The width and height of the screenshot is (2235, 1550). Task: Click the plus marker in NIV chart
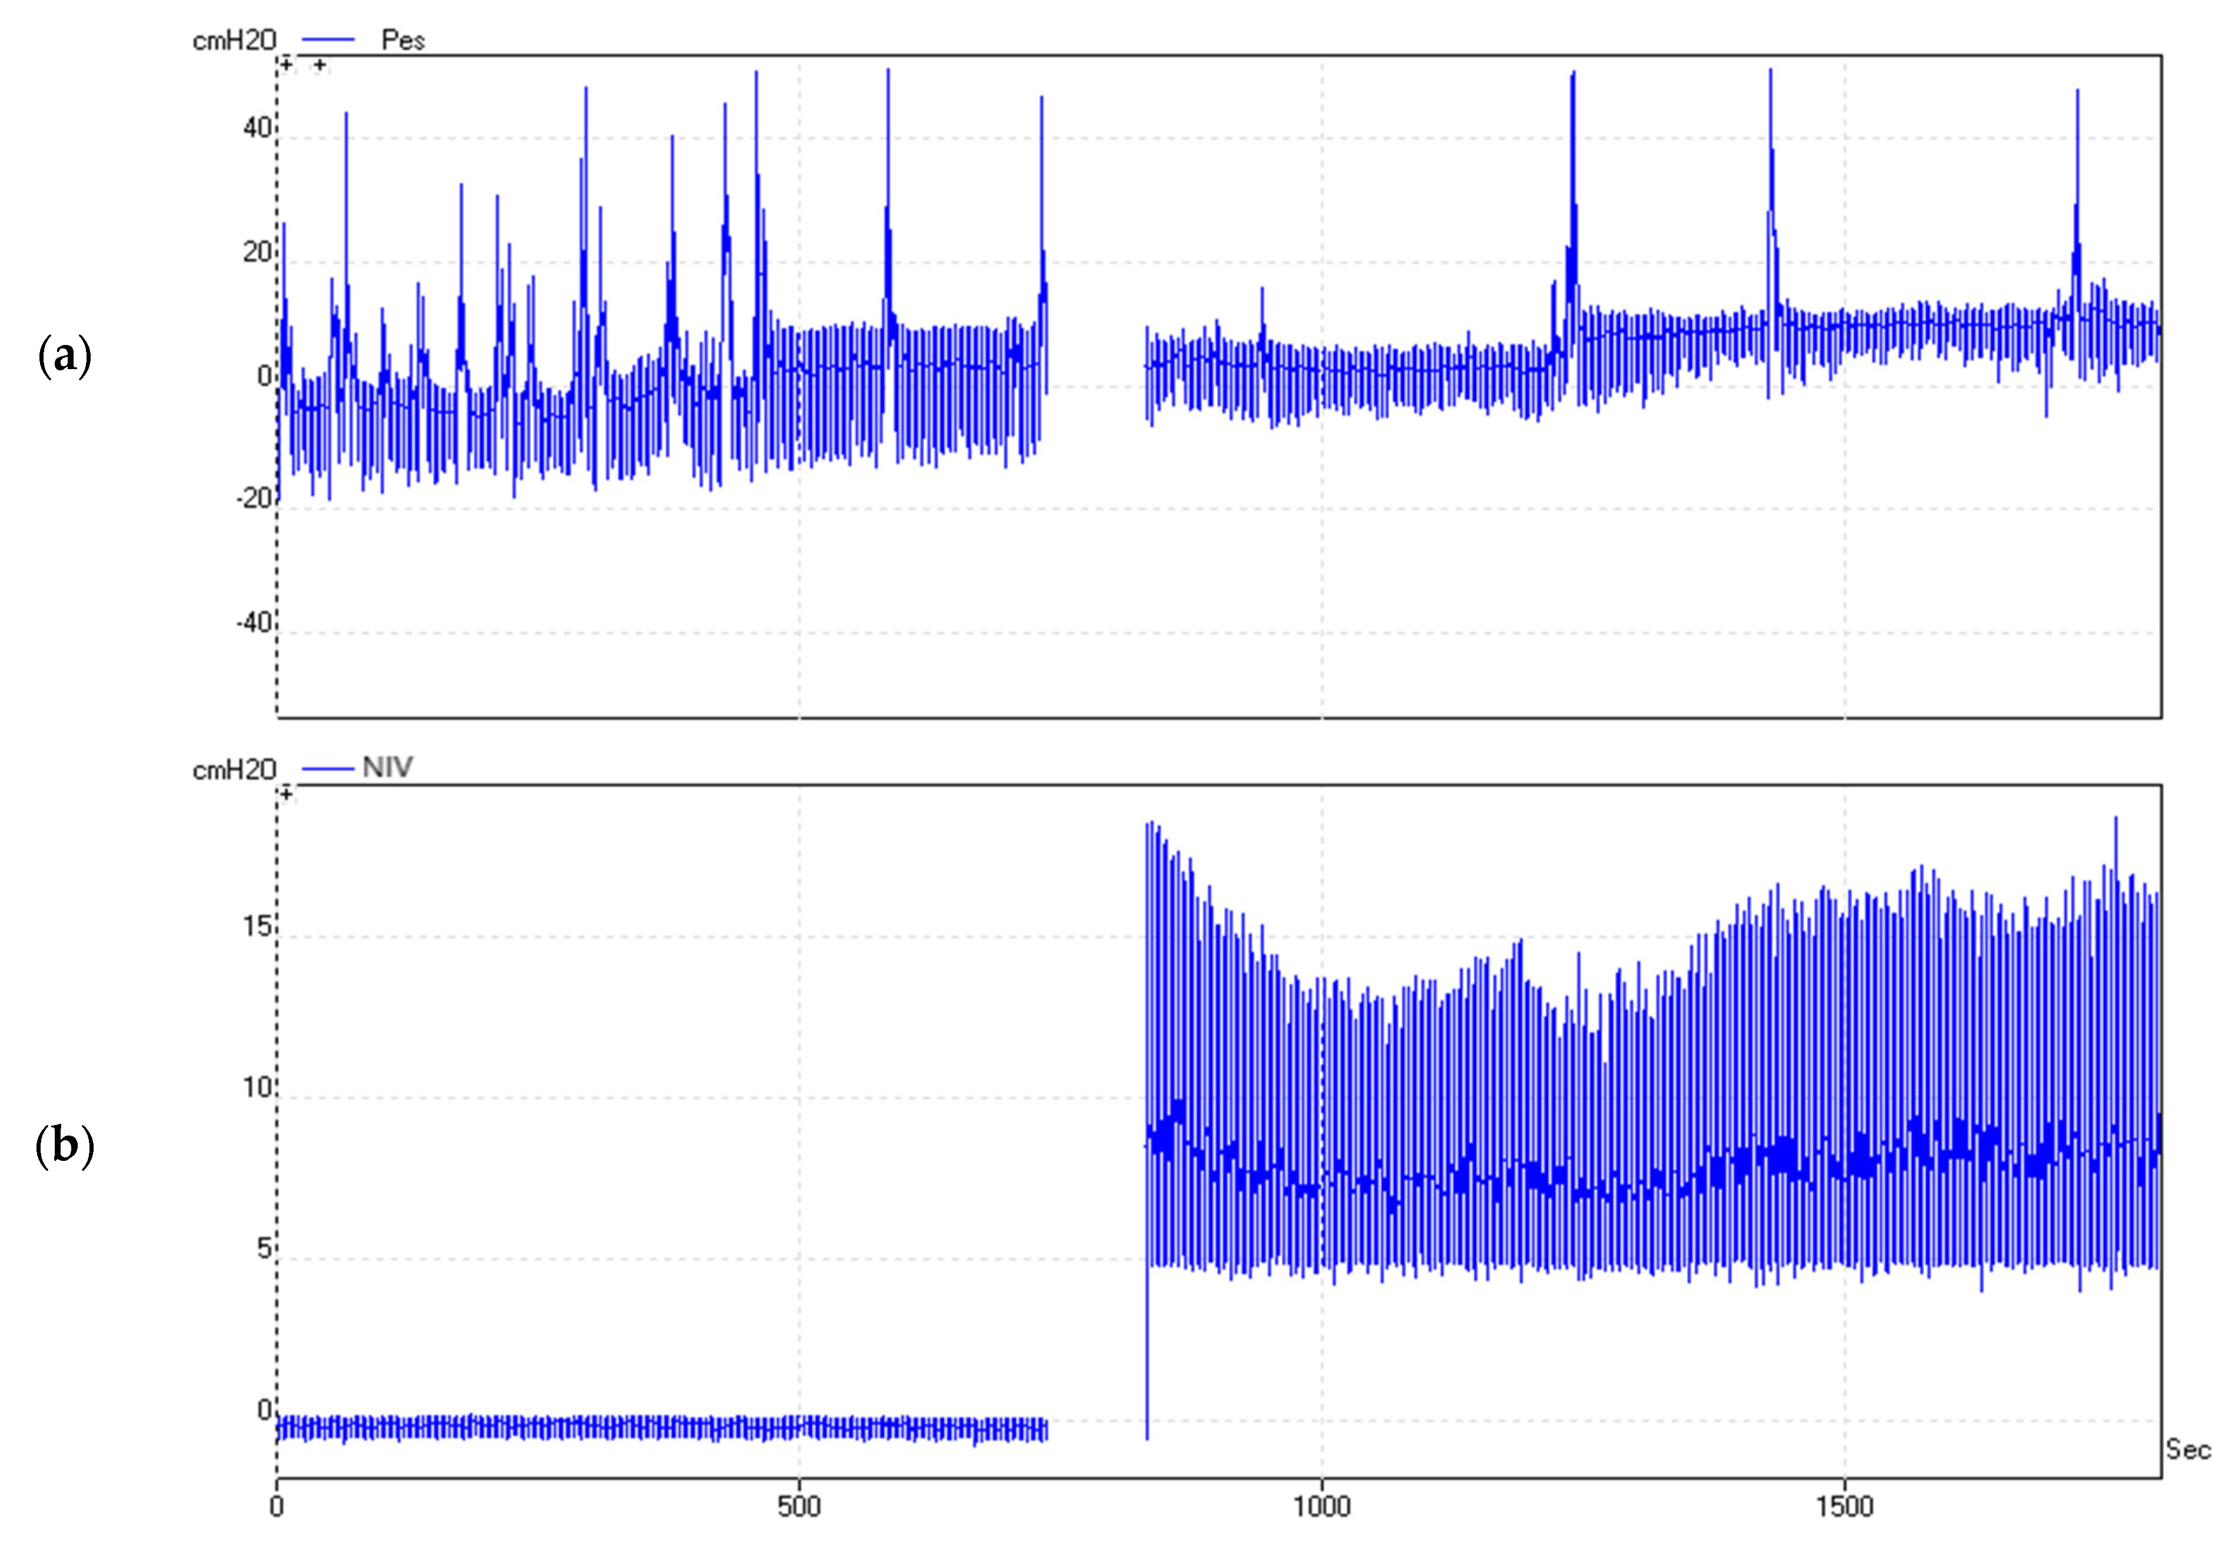tap(287, 794)
